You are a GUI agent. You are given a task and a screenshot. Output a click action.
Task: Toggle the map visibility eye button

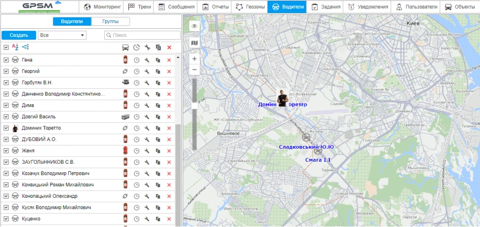[x=194, y=26]
